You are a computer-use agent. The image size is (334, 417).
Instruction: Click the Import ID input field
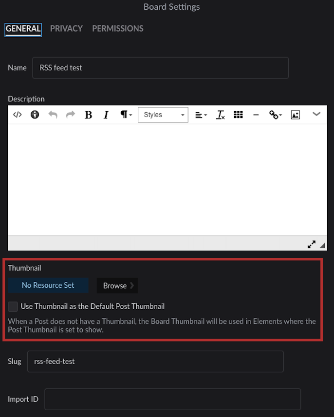[x=172, y=399]
